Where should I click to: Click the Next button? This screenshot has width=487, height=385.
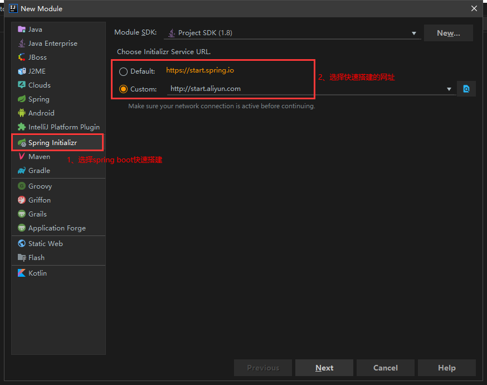point(324,368)
